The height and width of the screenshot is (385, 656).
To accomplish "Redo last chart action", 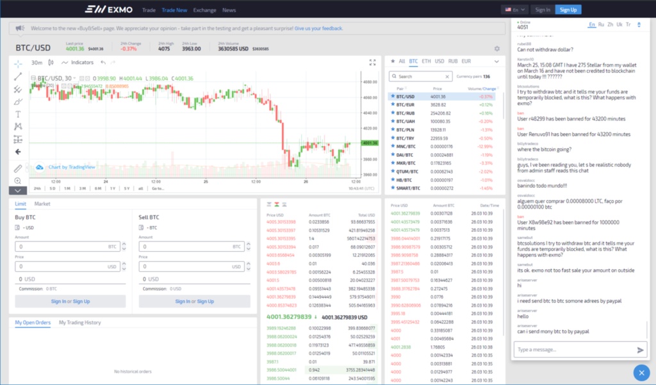I will click(x=113, y=62).
